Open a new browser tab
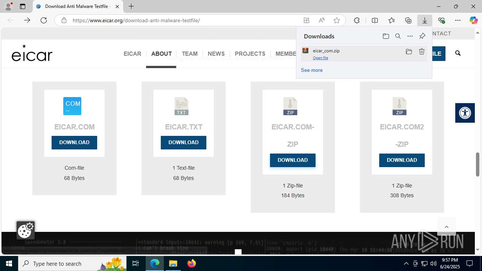Screen dimensions: 482x271 (131, 6)
